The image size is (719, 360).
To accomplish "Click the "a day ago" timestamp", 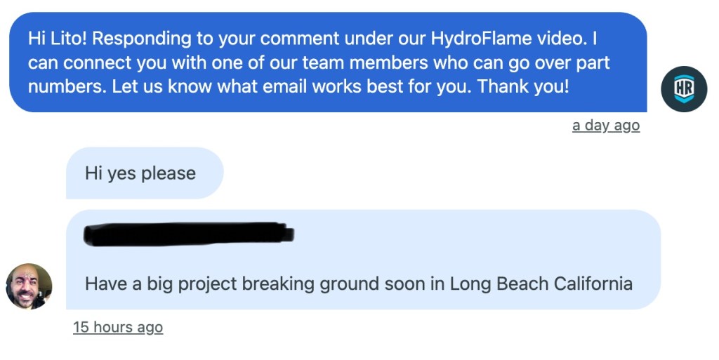I will (x=606, y=126).
